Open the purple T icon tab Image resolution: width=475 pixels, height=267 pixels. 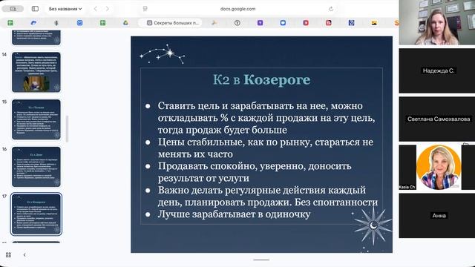[x=260, y=23]
